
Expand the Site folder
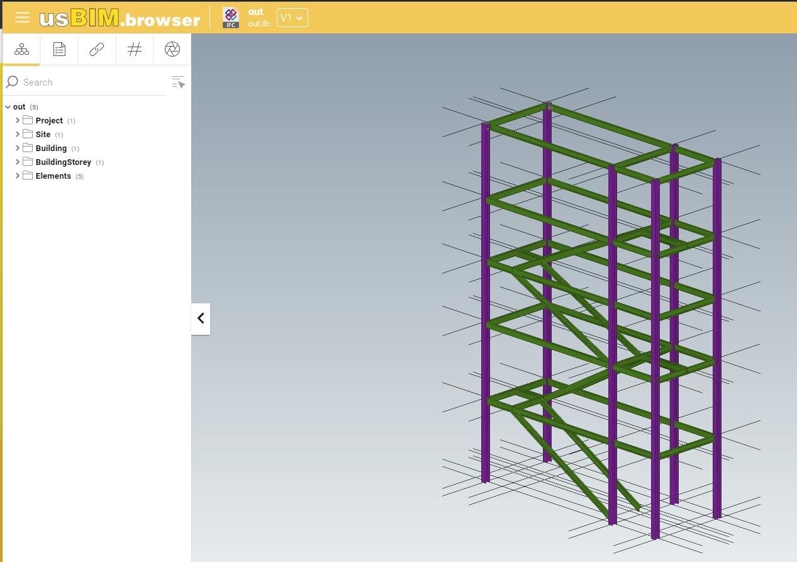[18, 134]
